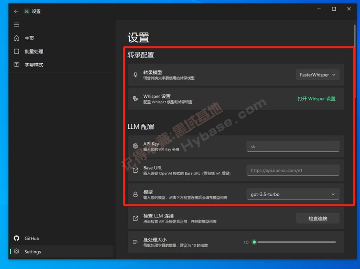Click the LLM 配置 section heading
Image resolution: width=360 pixels, height=269 pixels.
[x=141, y=127]
